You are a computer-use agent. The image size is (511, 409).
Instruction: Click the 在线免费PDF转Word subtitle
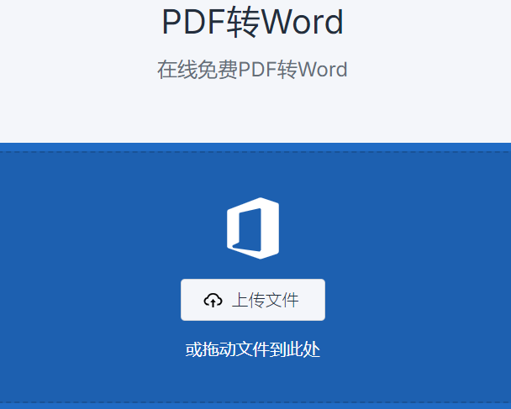click(252, 70)
